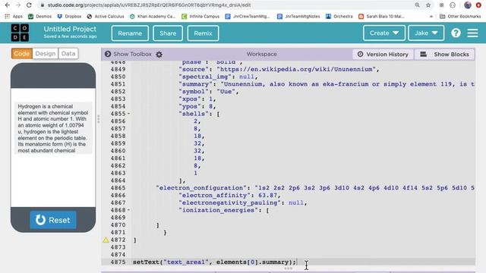Open workspace settings gear
486x273 pixels.
coord(159,54)
